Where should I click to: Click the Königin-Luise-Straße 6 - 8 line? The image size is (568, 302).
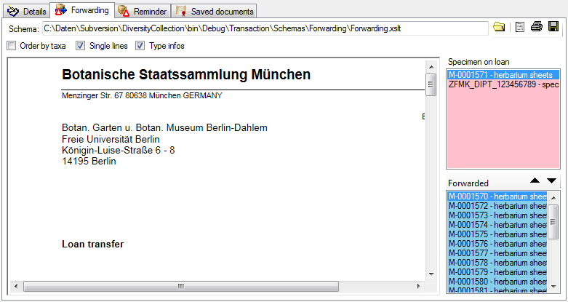pyautogui.click(x=118, y=150)
